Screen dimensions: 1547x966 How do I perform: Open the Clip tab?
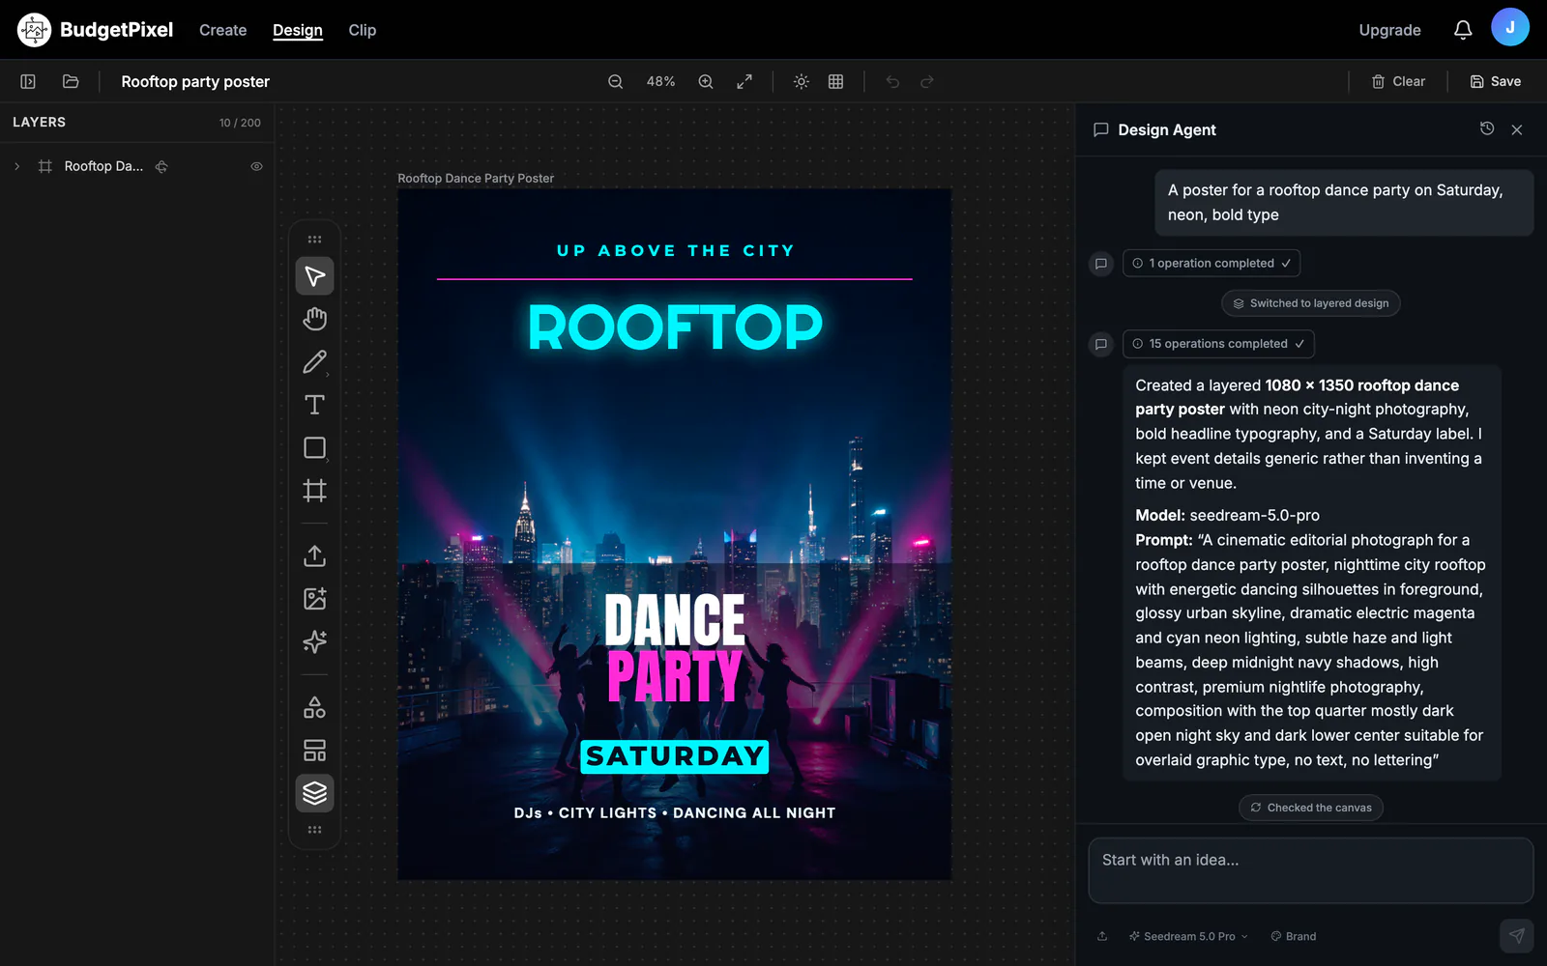tap(363, 30)
